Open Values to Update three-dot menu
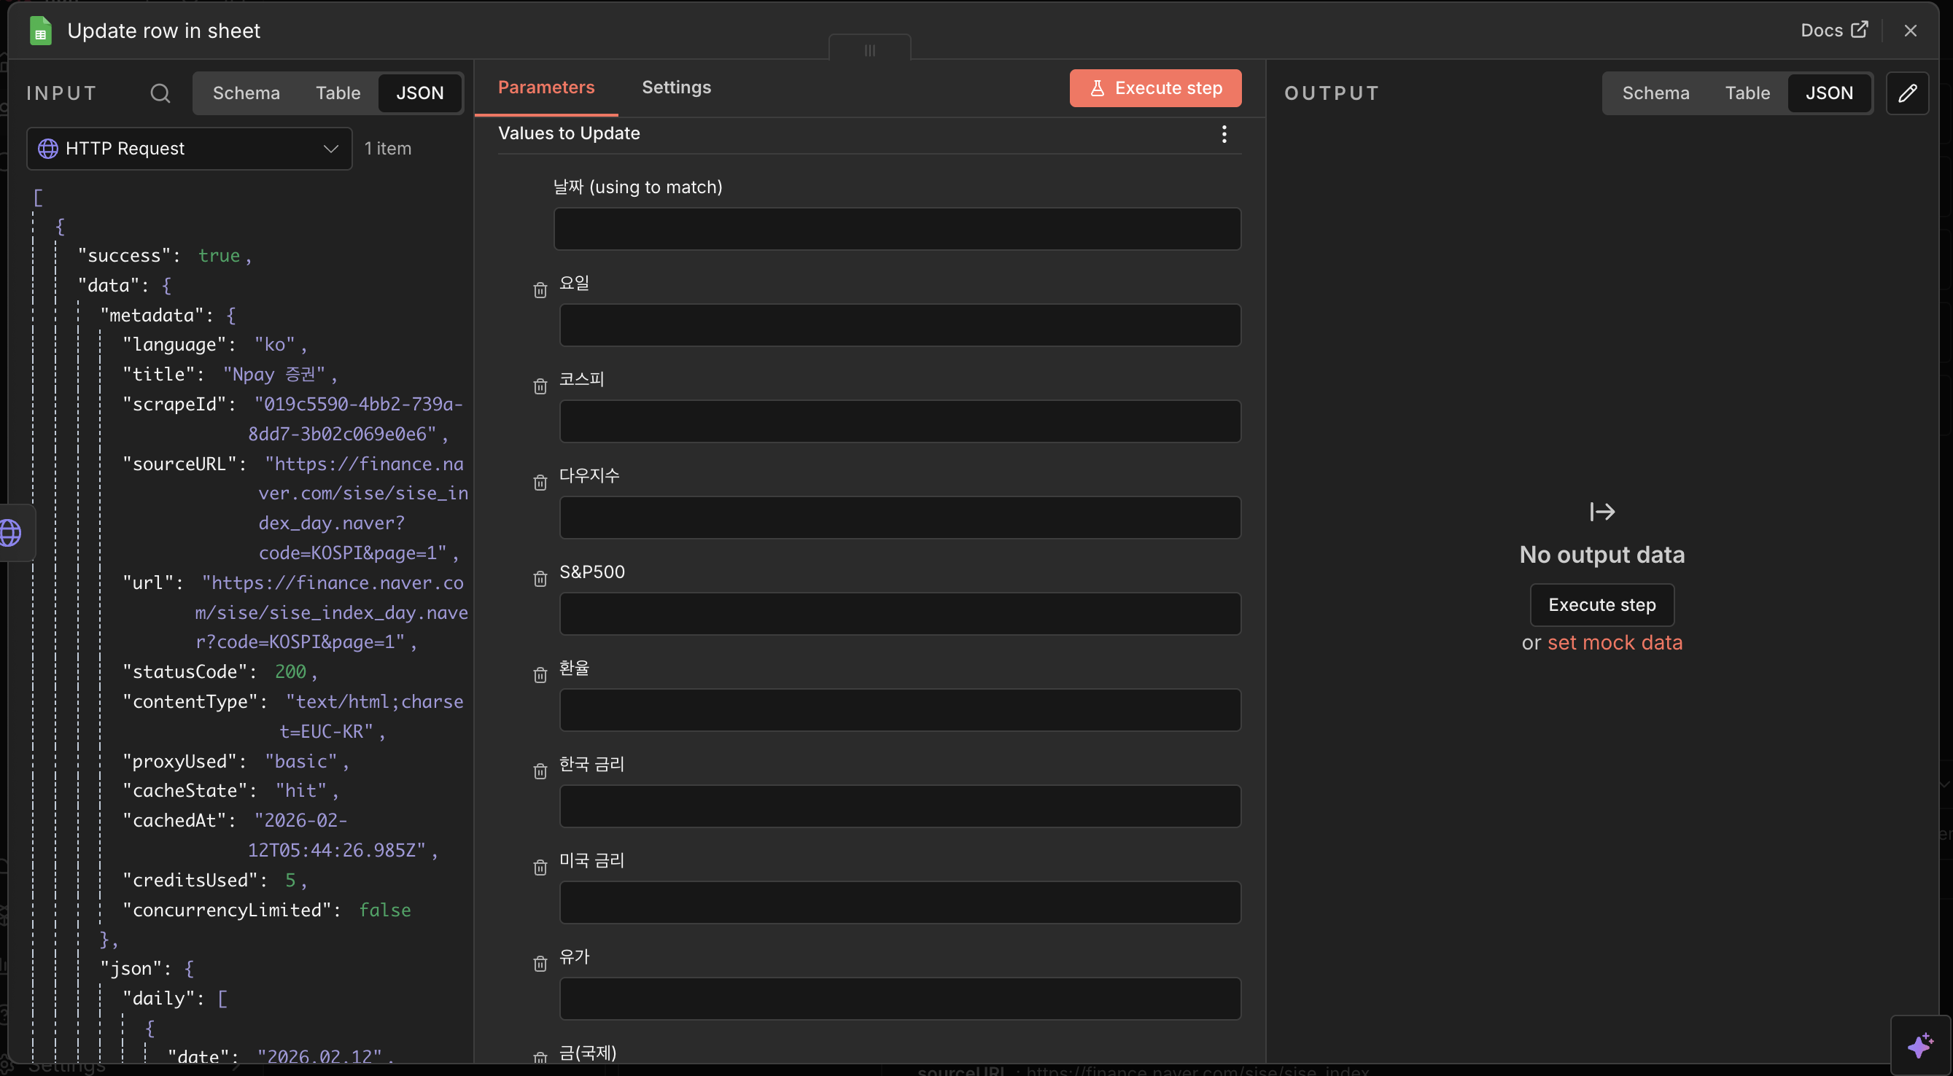This screenshot has width=1953, height=1076. coord(1224,134)
